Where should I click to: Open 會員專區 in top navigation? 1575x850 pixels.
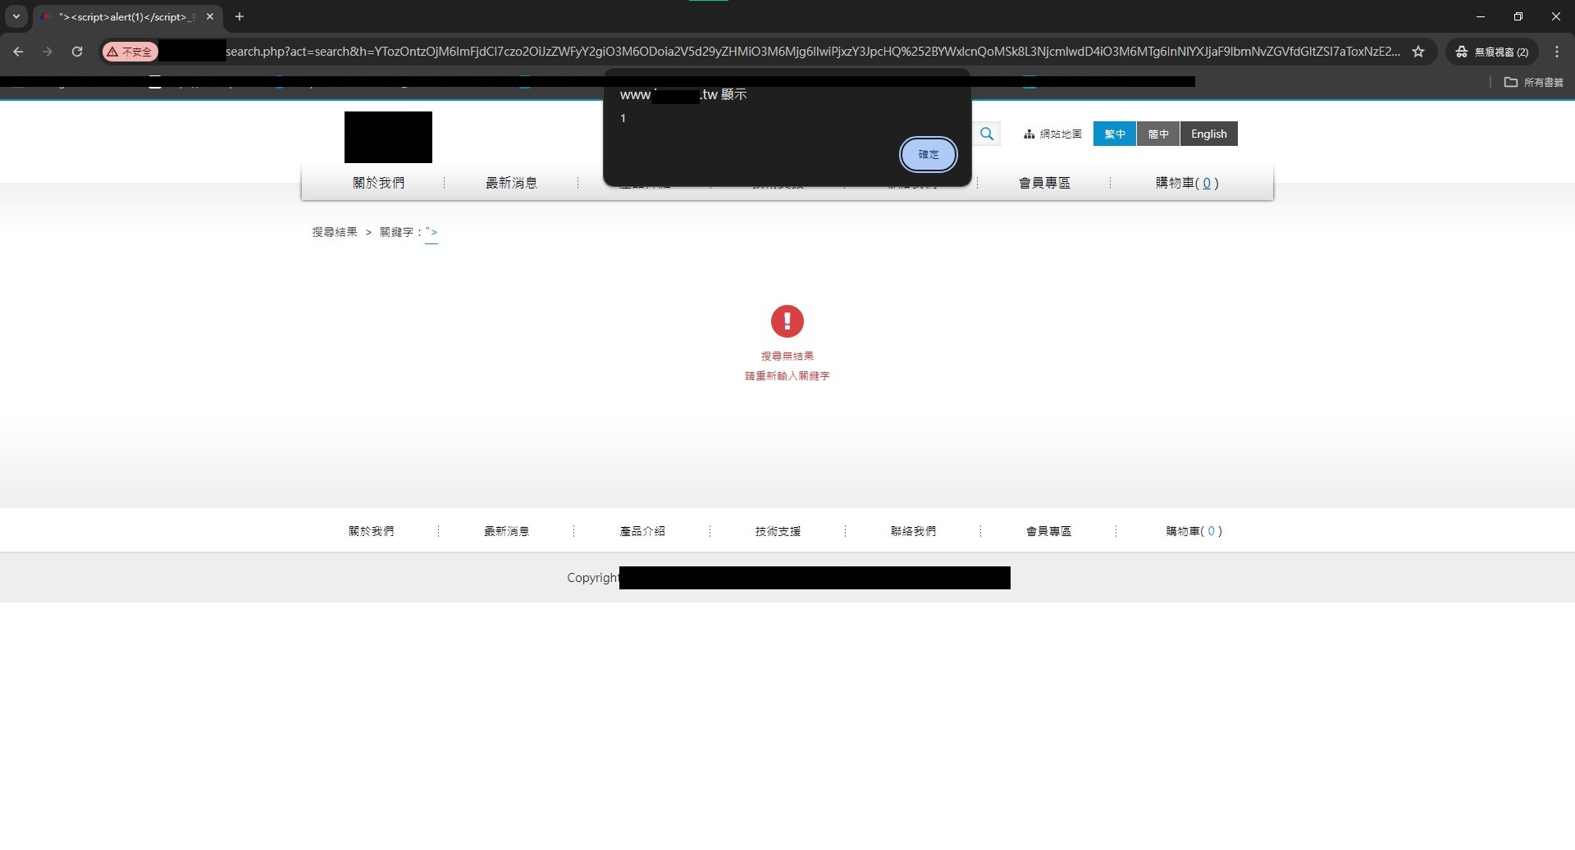click(x=1044, y=183)
